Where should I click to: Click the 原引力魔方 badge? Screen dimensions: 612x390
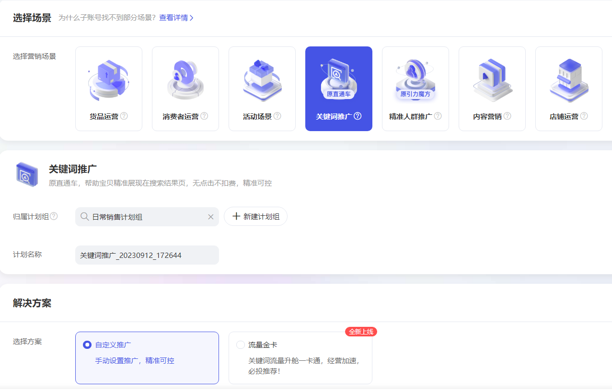416,94
